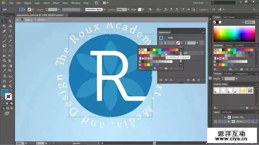Toggle stroke visibility eye in Appearance panel
The width and height of the screenshot is (259, 145).
pos(161,43)
